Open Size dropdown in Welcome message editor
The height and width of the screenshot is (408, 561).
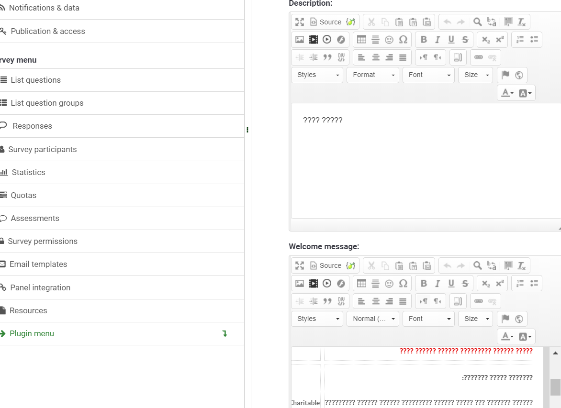475,319
